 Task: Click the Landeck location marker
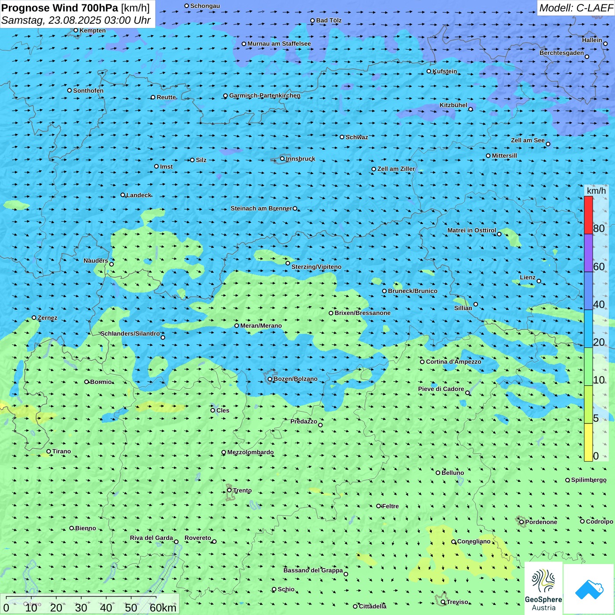point(123,195)
